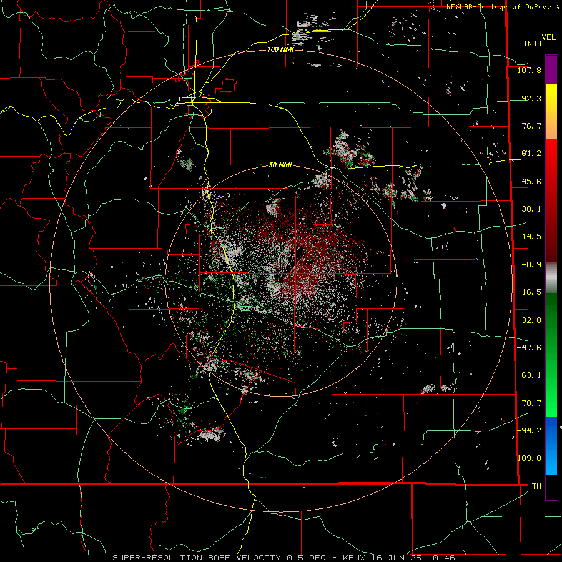The image size is (562, 562).
Task: Click the VEL legend title
Action: click(548, 37)
